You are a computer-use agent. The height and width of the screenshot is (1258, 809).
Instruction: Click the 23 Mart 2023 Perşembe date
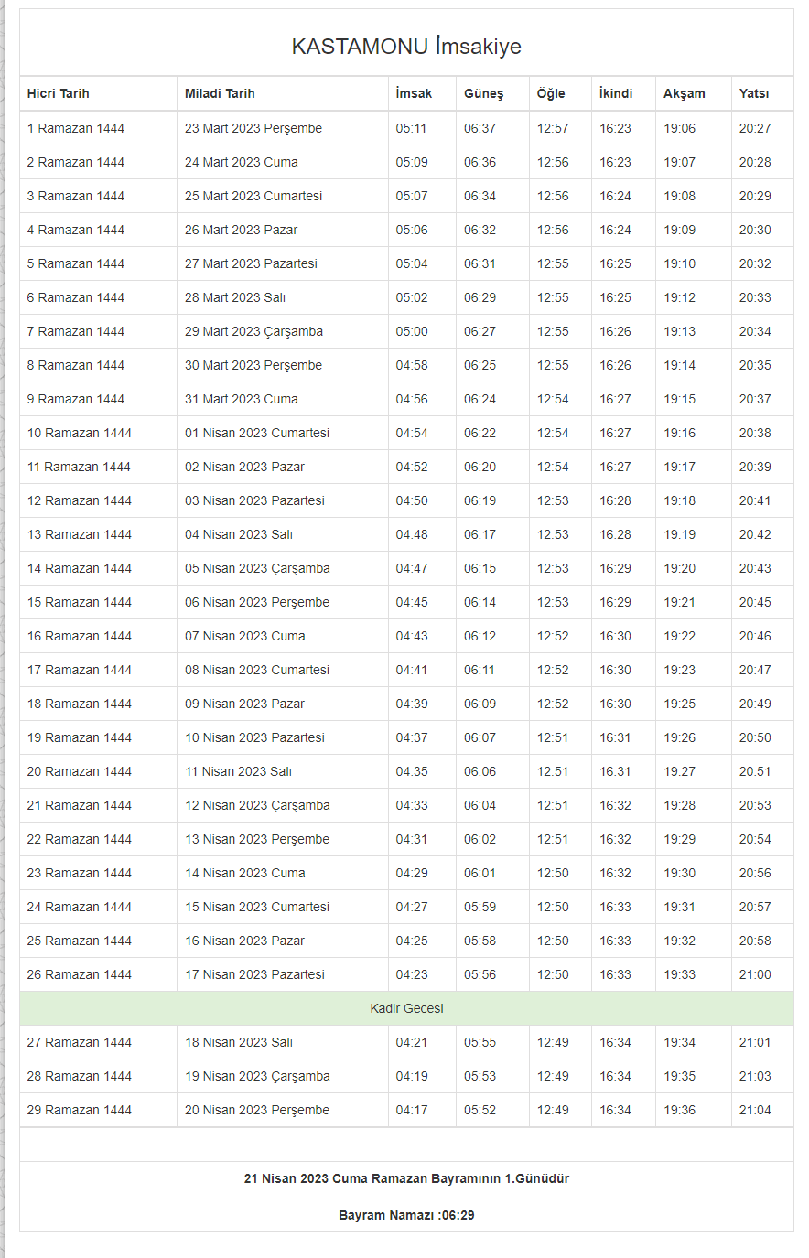coord(253,128)
